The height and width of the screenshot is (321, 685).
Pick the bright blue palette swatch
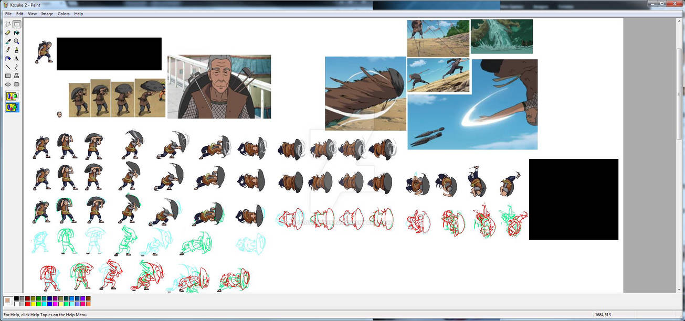point(49,304)
